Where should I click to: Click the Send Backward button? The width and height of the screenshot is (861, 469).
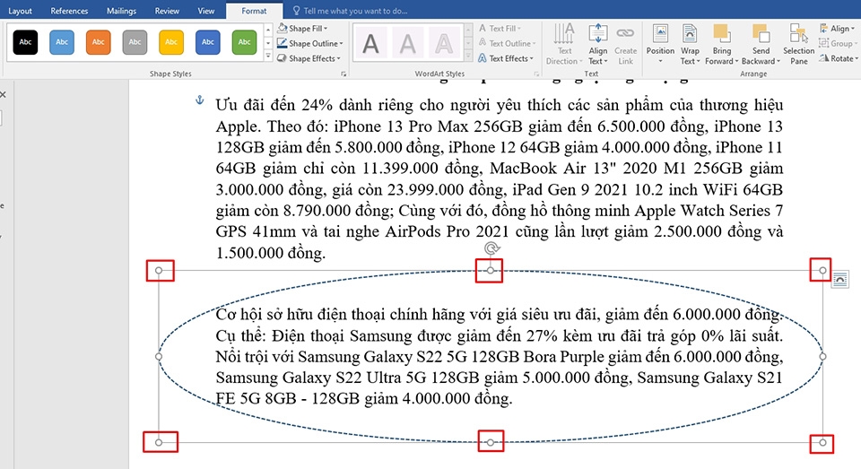(x=761, y=44)
